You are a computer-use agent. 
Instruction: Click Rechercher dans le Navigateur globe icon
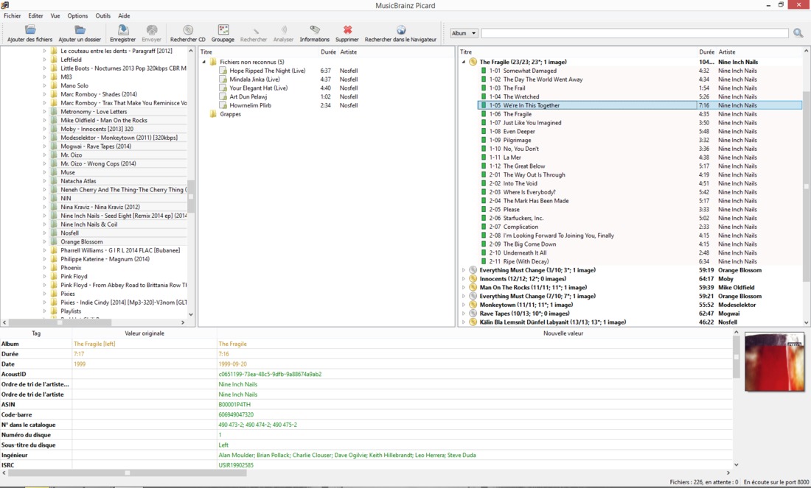click(x=401, y=30)
